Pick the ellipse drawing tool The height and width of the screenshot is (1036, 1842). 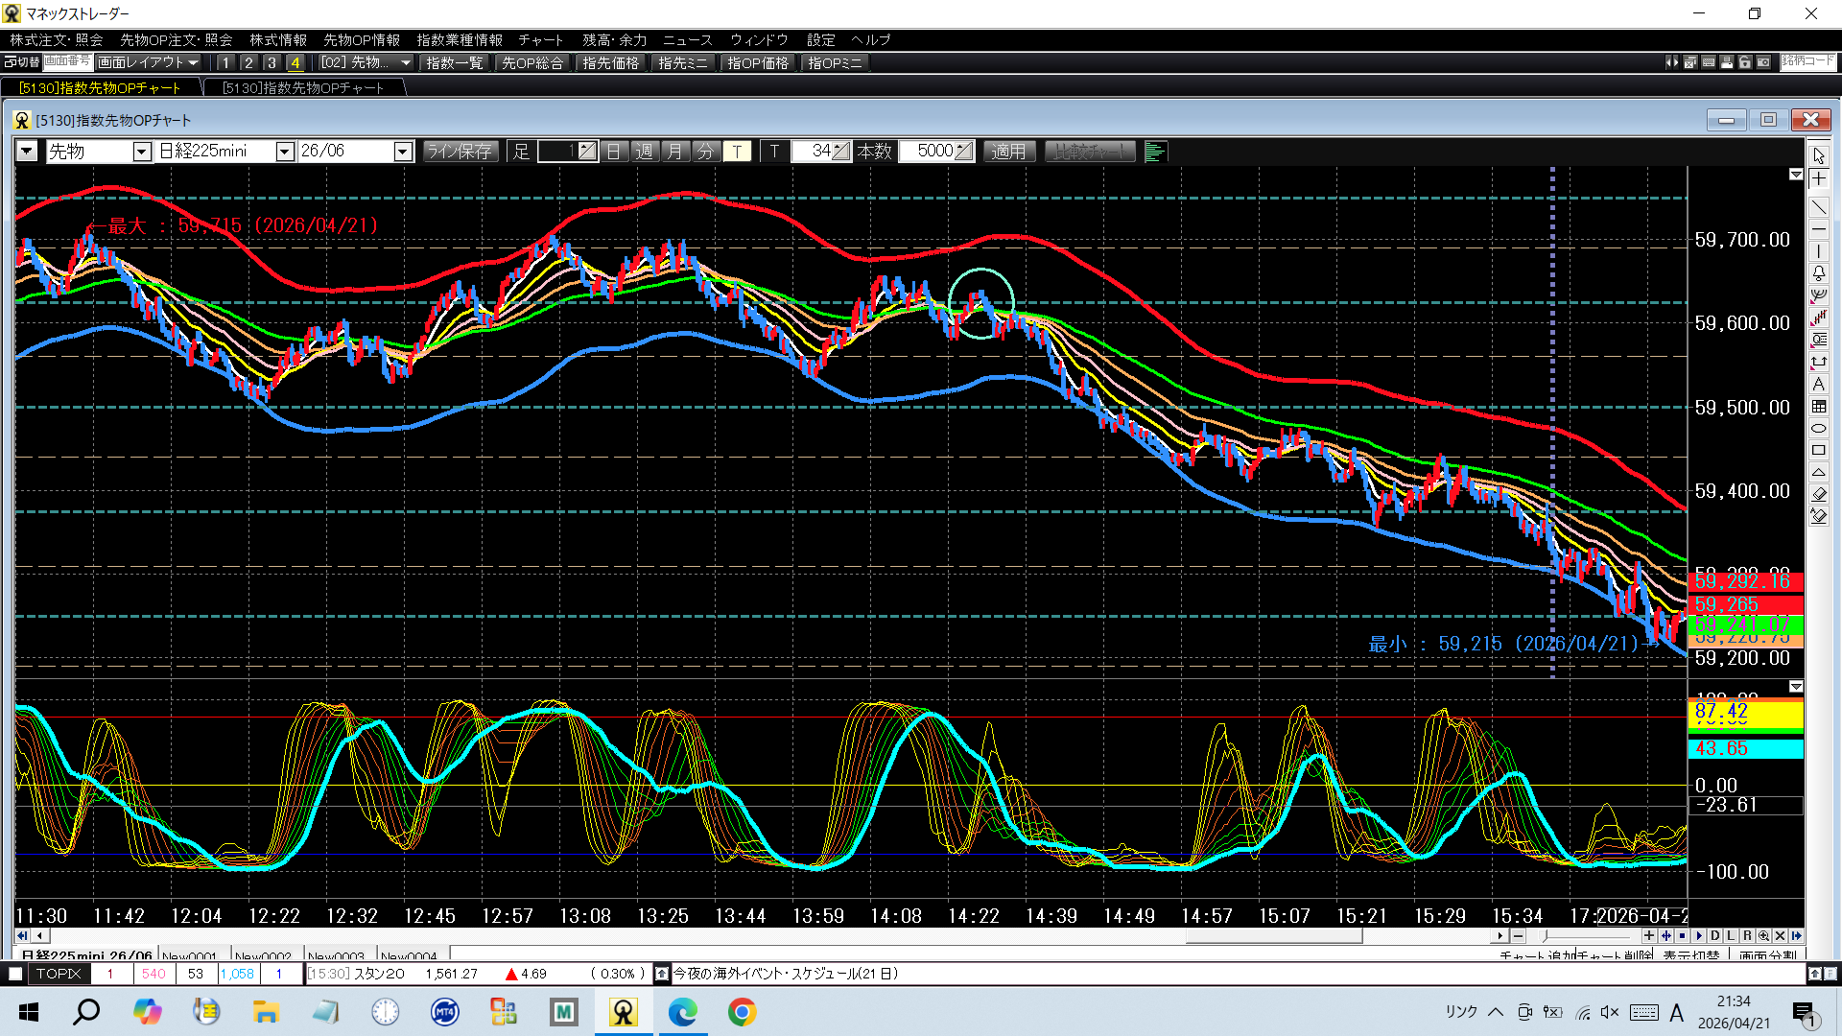1818,429
